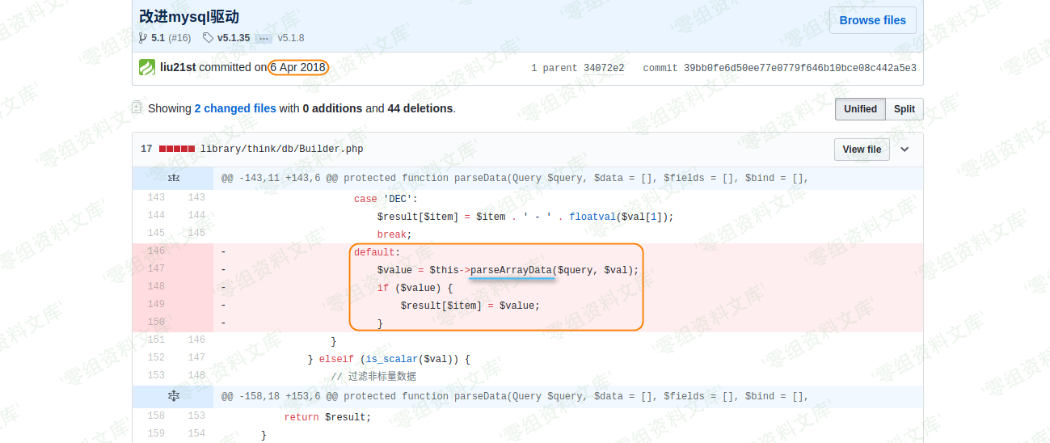
Task: Toggle the changed files list icon
Action: 137,108
